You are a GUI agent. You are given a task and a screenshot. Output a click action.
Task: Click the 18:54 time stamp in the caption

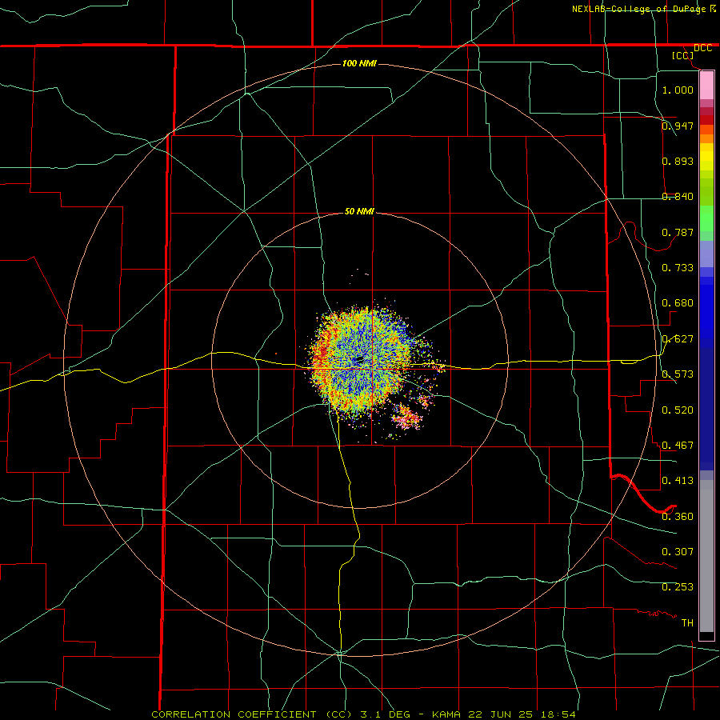(558, 714)
